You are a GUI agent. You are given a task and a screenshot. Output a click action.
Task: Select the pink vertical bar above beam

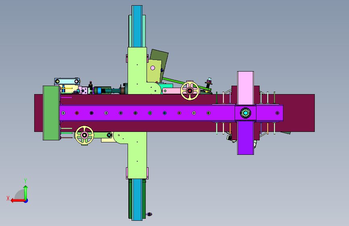(246, 88)
